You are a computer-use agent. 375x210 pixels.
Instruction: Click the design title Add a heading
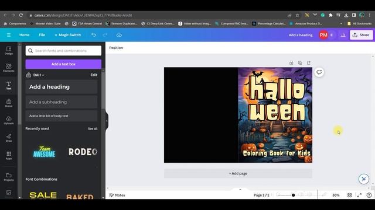(x=301, y=35)
